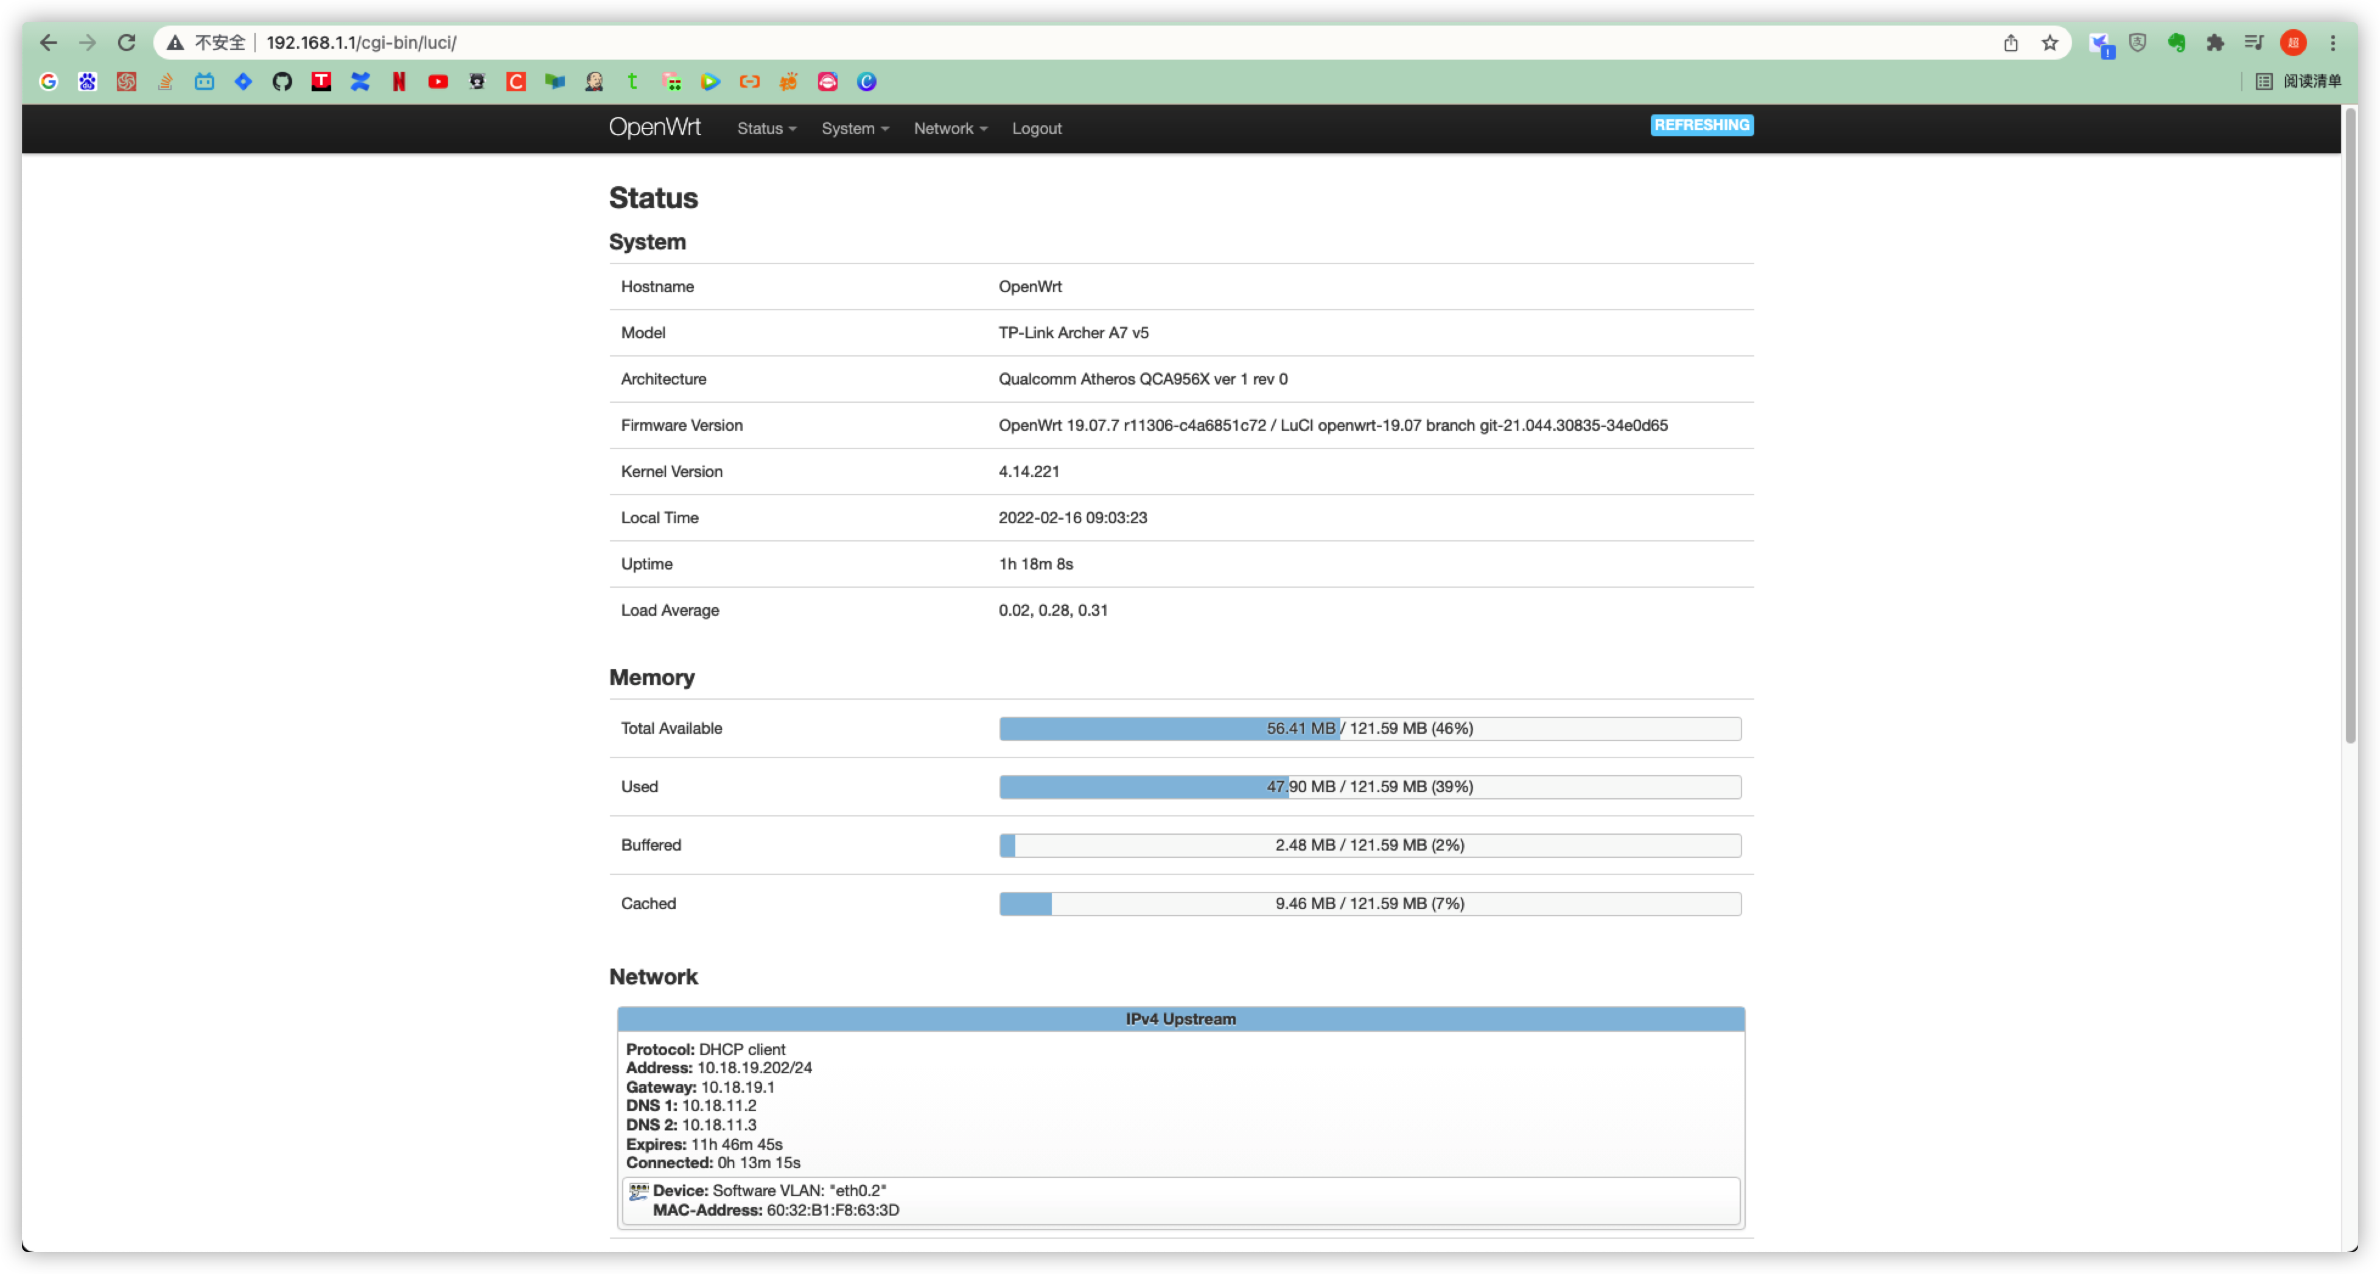Open the red C bookmark
2380x1274 pixels.
point(516,82)
